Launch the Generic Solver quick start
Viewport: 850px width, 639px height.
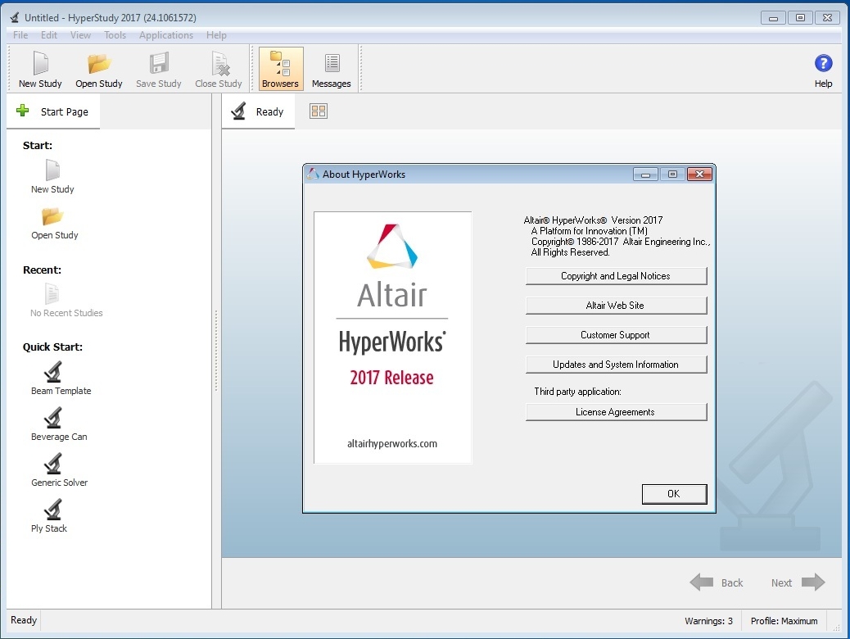point(59,471)
